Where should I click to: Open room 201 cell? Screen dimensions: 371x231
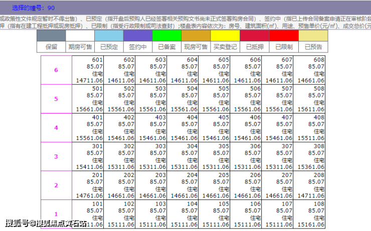tap(88, 185)
